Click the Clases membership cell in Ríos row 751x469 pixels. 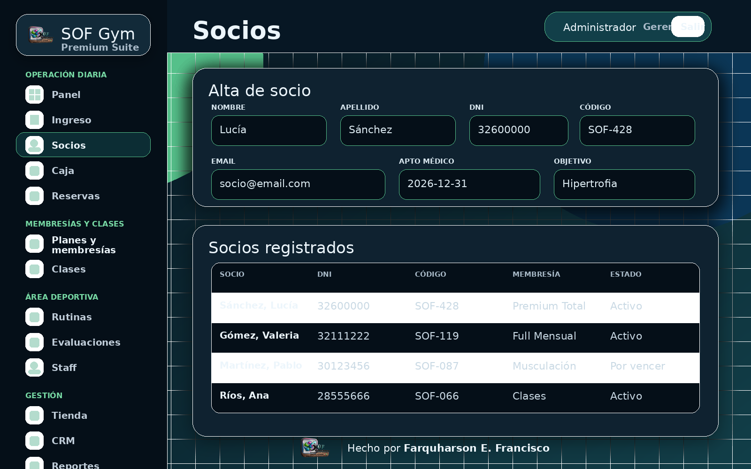(x=529, y=396)
